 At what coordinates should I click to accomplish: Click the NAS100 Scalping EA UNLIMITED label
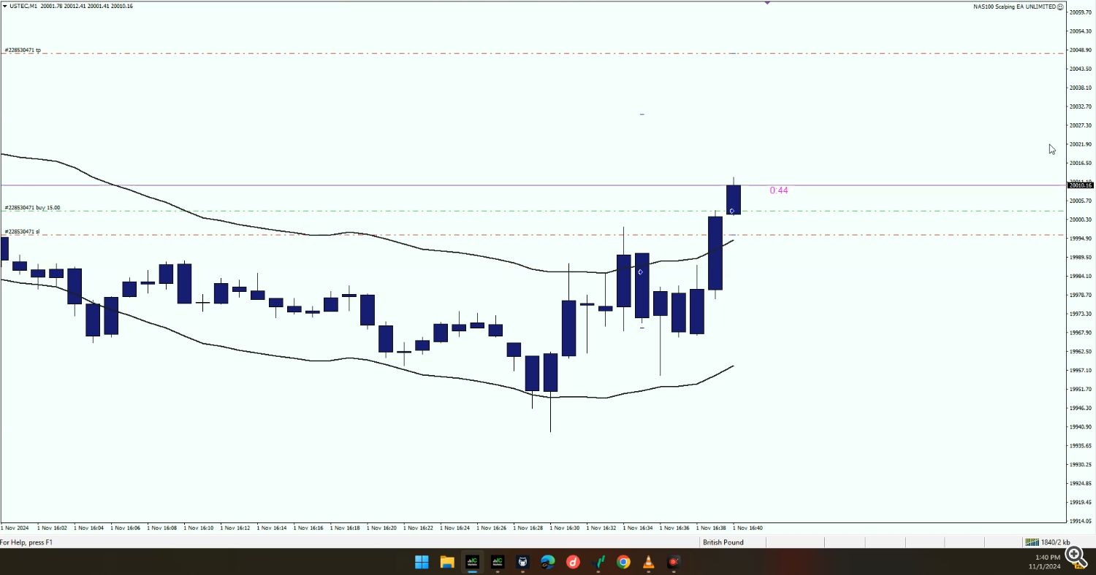click(x=1014, y=7)
